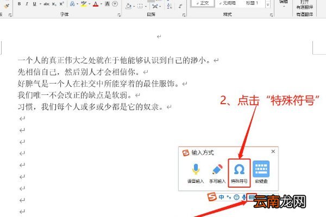Image resolution: width=326 pixels, height=217 pixels.
Task: Open font color dropdown arrow
Action: pos(101,4)
